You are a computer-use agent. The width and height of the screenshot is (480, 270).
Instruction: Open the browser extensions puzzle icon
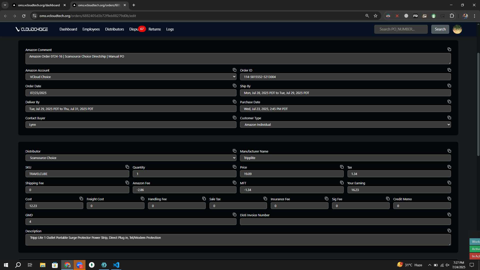[x=452, y=16]
